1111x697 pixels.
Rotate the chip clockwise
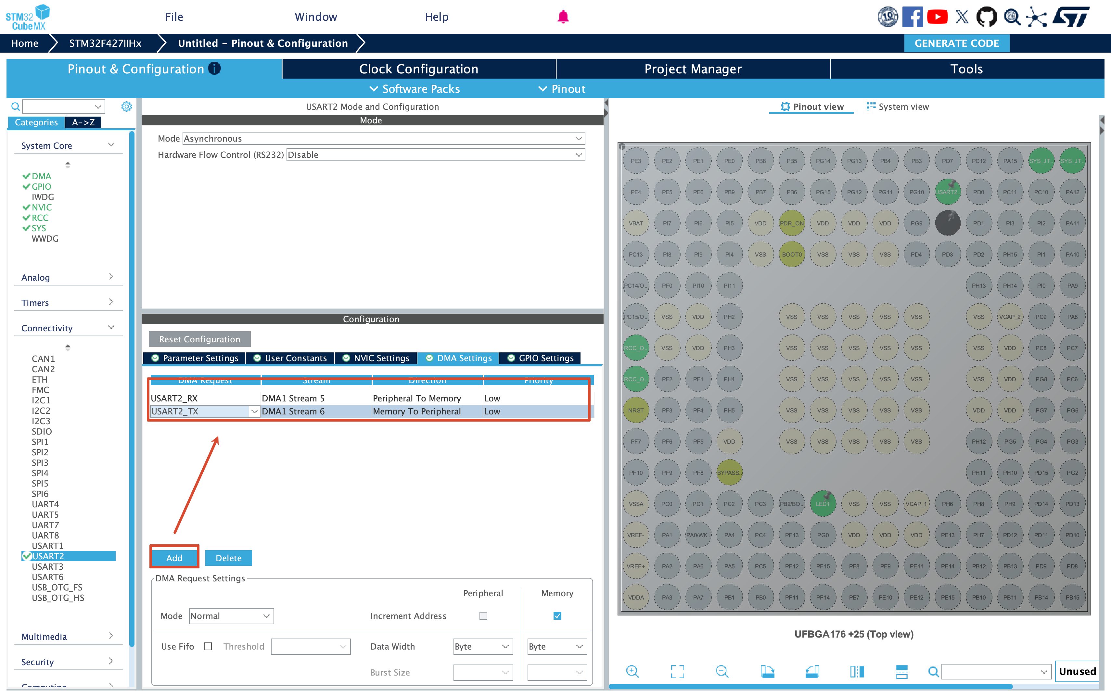pyautogui.click(x=767, y=671)
